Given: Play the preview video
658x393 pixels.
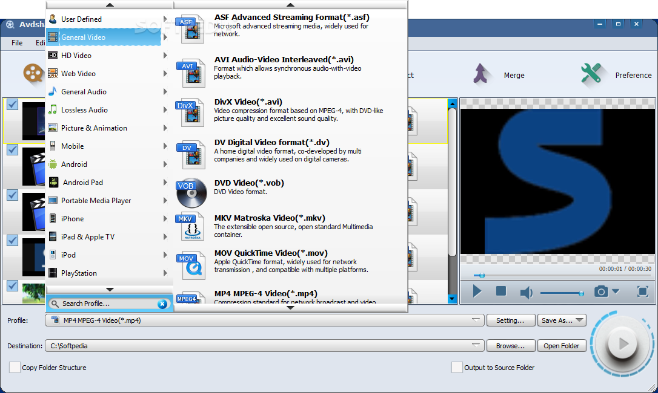Looking at the screenshot, I should [477, 291].
